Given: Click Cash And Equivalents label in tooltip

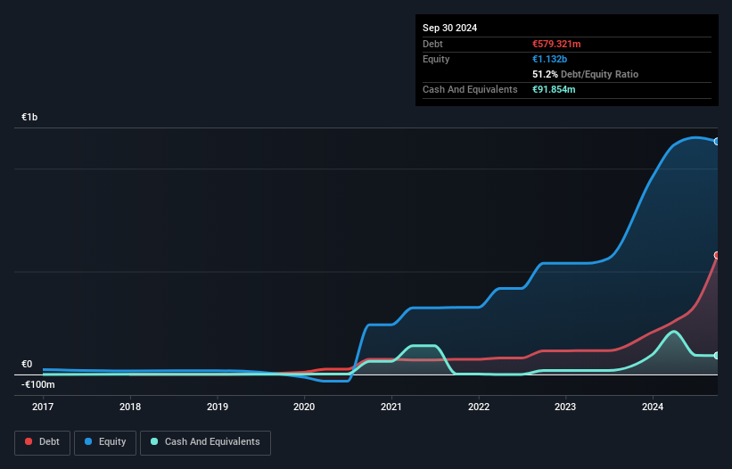Looking at the screenshot, I should click(470, 89).
